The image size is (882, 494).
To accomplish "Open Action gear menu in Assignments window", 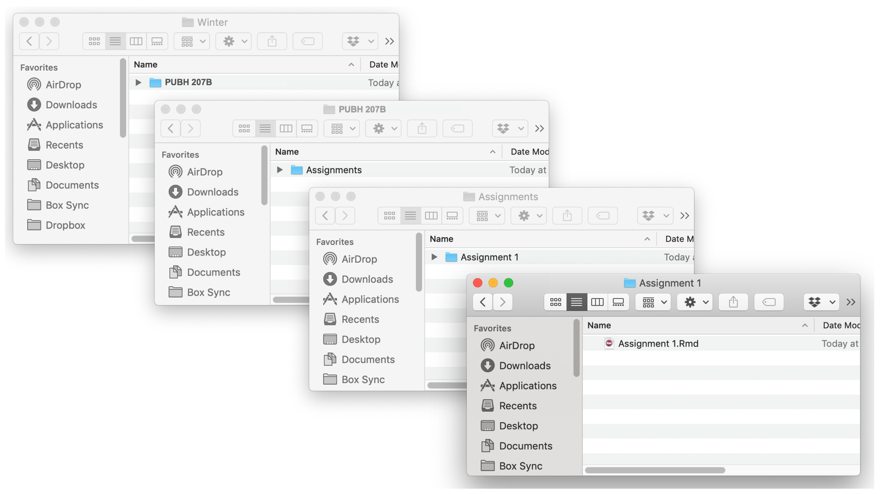I will point(529,216).
